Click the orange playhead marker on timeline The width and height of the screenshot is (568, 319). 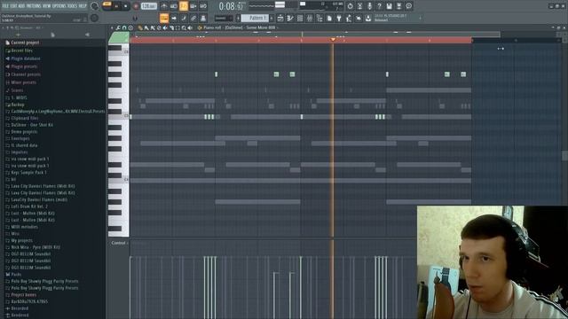pos(333,39)
